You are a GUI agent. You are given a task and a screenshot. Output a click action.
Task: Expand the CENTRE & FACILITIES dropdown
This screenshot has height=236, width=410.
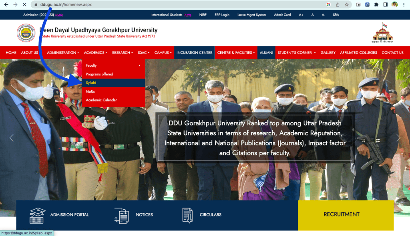(236, 53)
